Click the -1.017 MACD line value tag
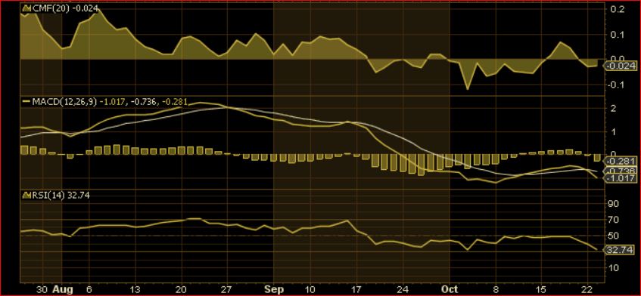641x296 pixels. tap(620, 178)
